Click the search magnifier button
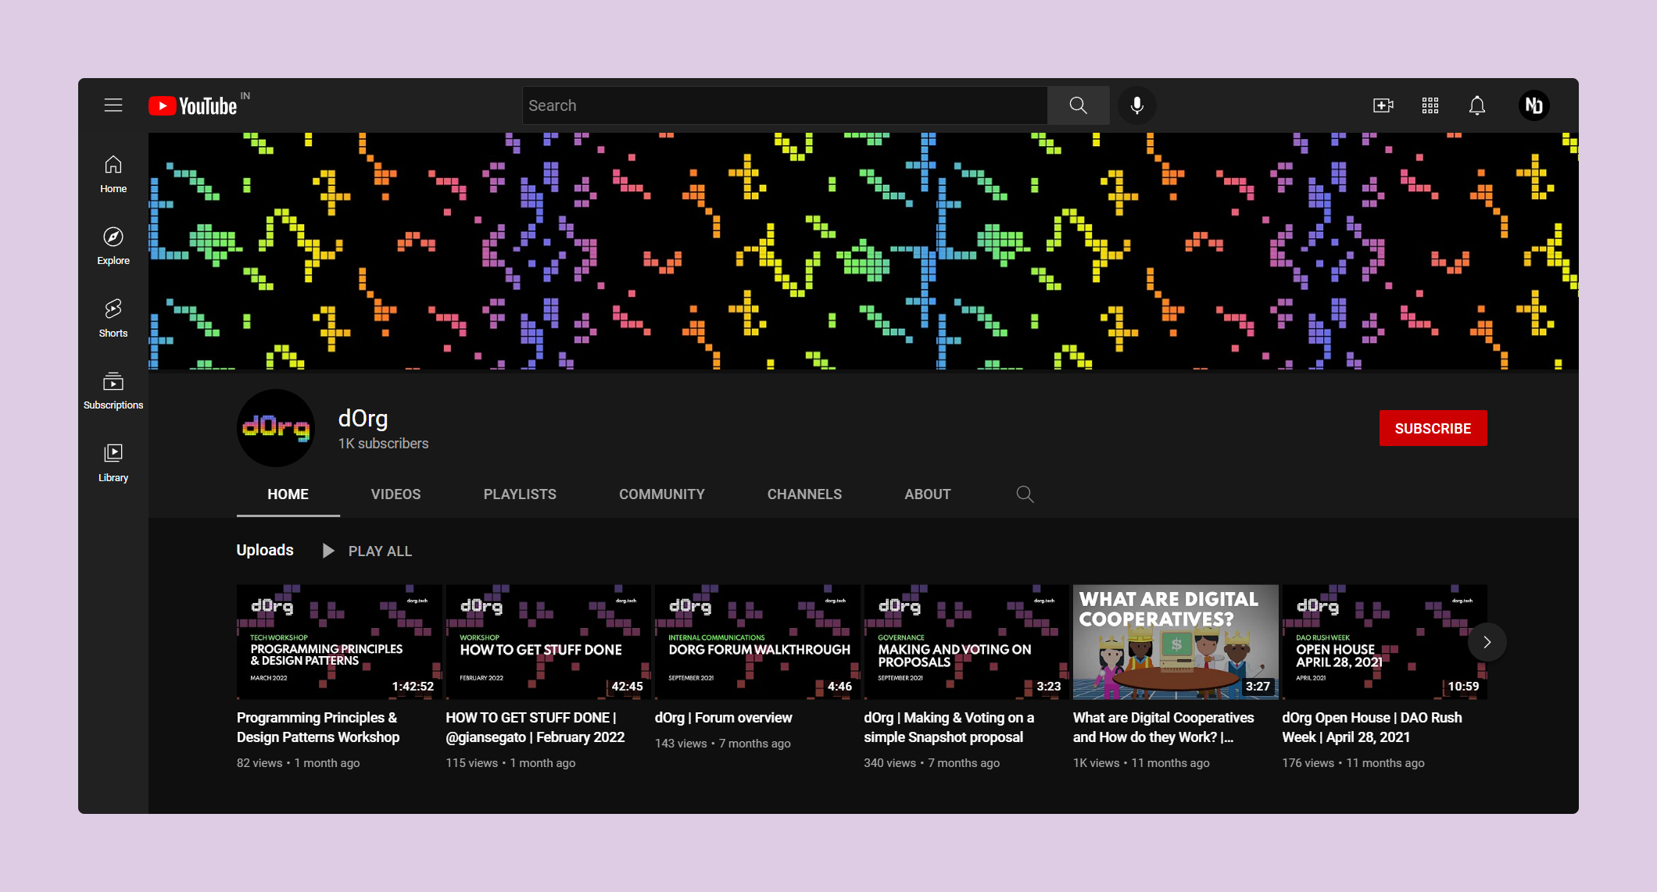The width and height of the screenshot is (1657, 892). click(1079, 105)
